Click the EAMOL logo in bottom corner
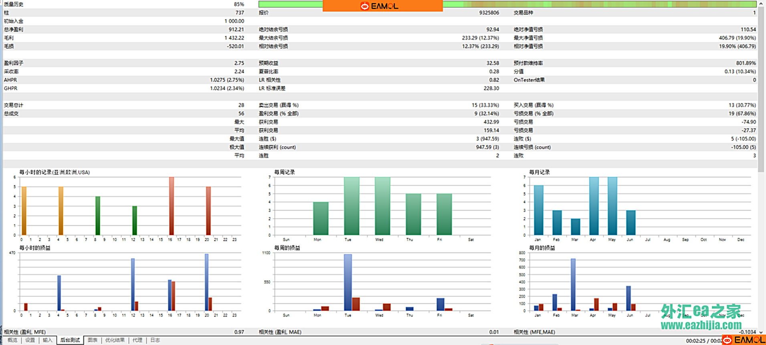766x345 pixels. [x=744, y=340]
